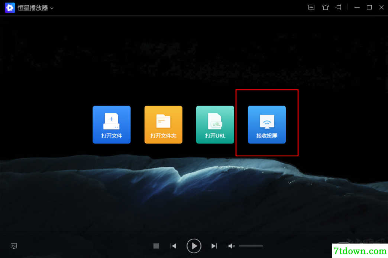Image resolution: width=388 pixels, height=258 pixels.
Task: Adjust the volume slider bar
Action: [x=251, y=246]
